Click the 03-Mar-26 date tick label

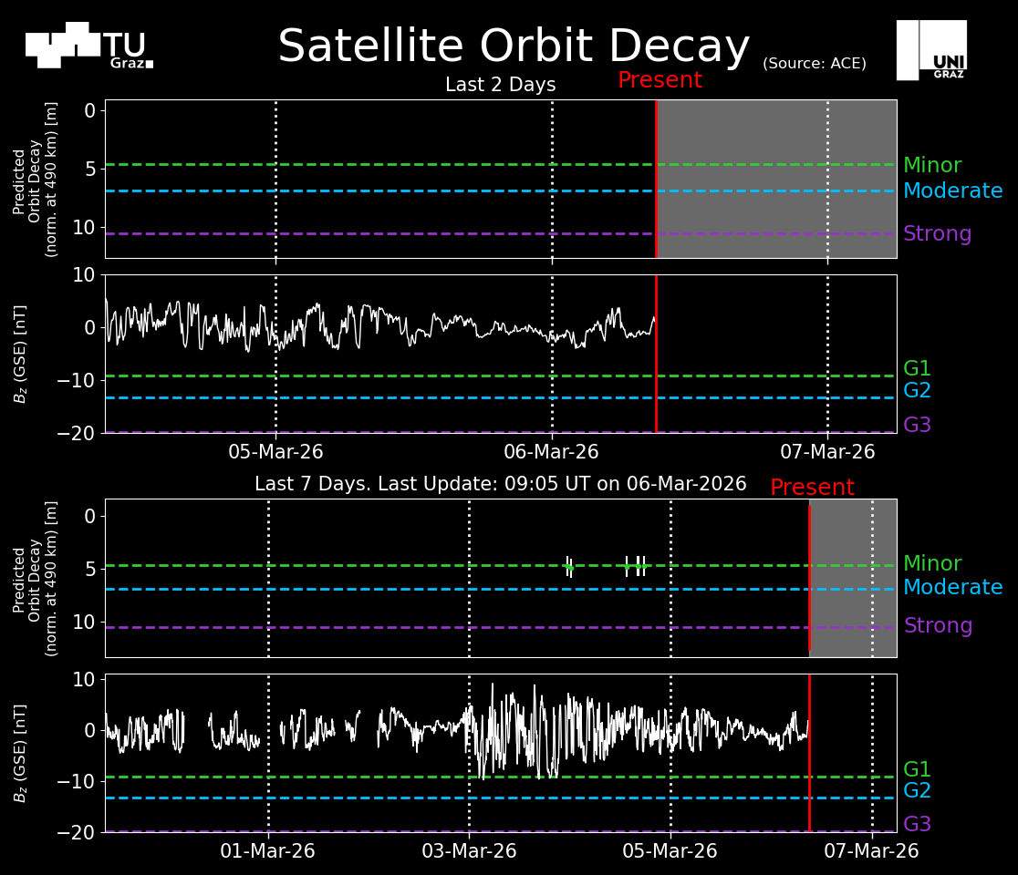tap(470, 851)
